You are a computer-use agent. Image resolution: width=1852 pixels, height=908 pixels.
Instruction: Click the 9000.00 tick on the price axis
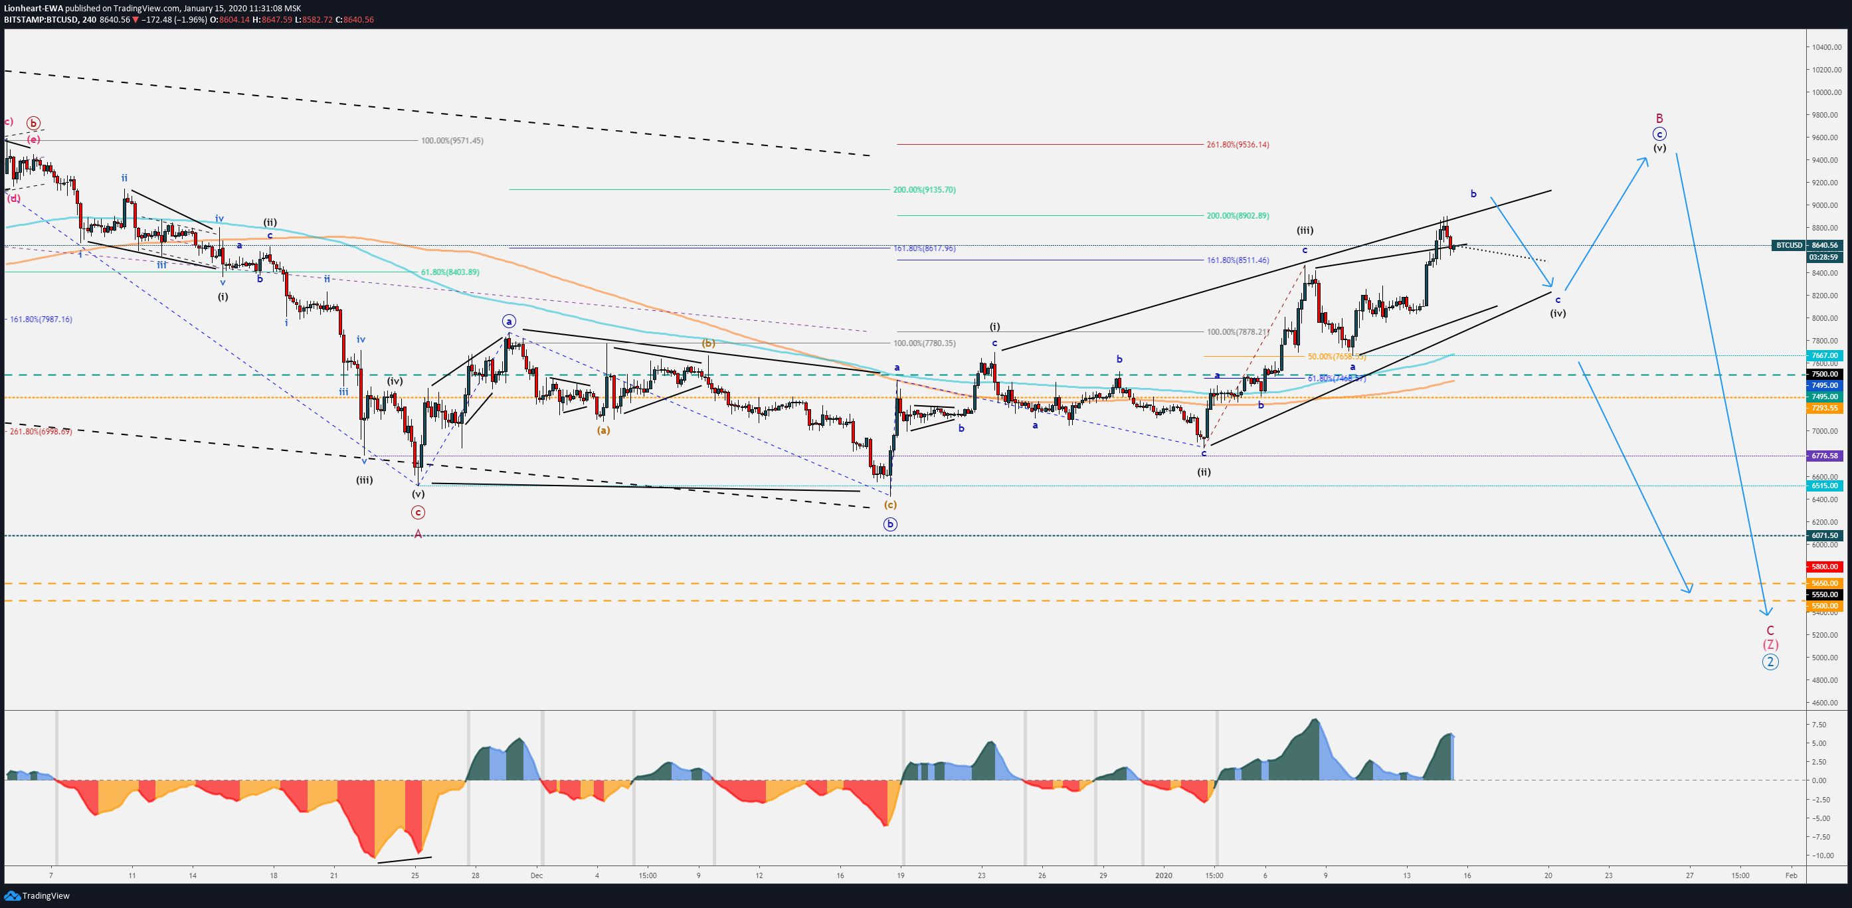(1826, 206)
